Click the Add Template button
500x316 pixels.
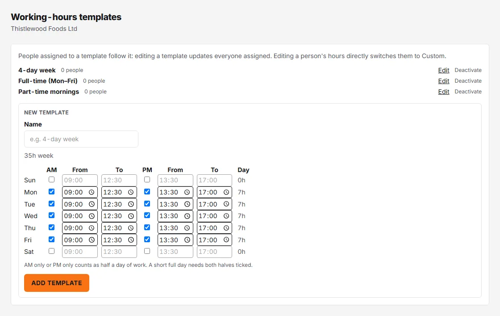57,283
